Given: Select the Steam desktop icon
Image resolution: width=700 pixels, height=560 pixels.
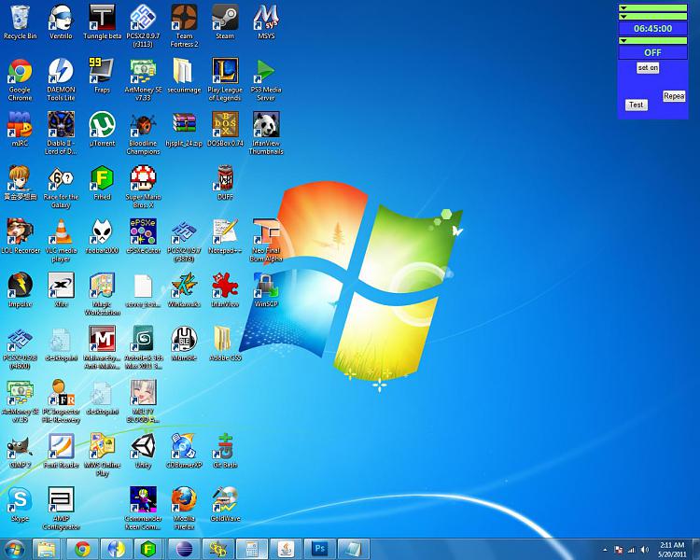Looking at the screenshot, I should coord(225,21).
